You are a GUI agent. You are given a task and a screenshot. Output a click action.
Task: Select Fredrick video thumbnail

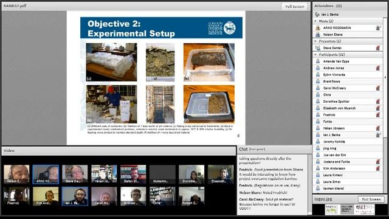point(16,196)
